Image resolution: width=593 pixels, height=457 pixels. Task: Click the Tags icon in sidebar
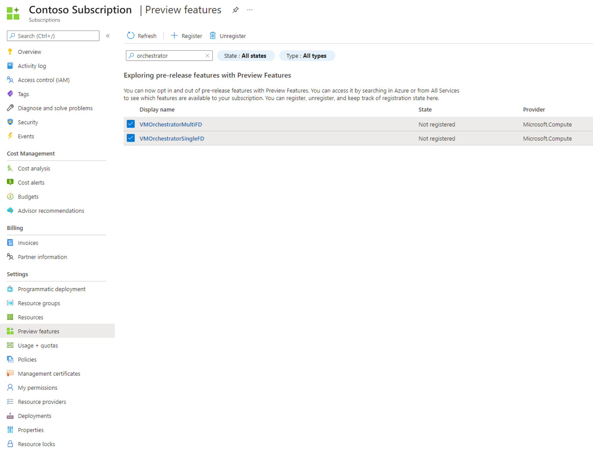(x=10, y=94)
